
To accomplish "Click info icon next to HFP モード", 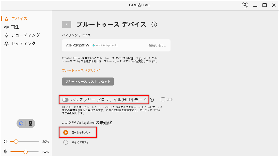I will [x=152, y=100].
